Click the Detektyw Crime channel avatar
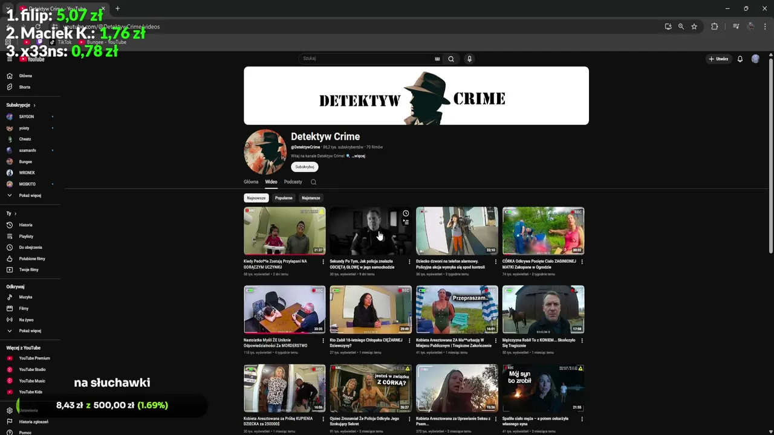Image resolution: width=774 pixels, height=435 pixels. tap(265, 152)
